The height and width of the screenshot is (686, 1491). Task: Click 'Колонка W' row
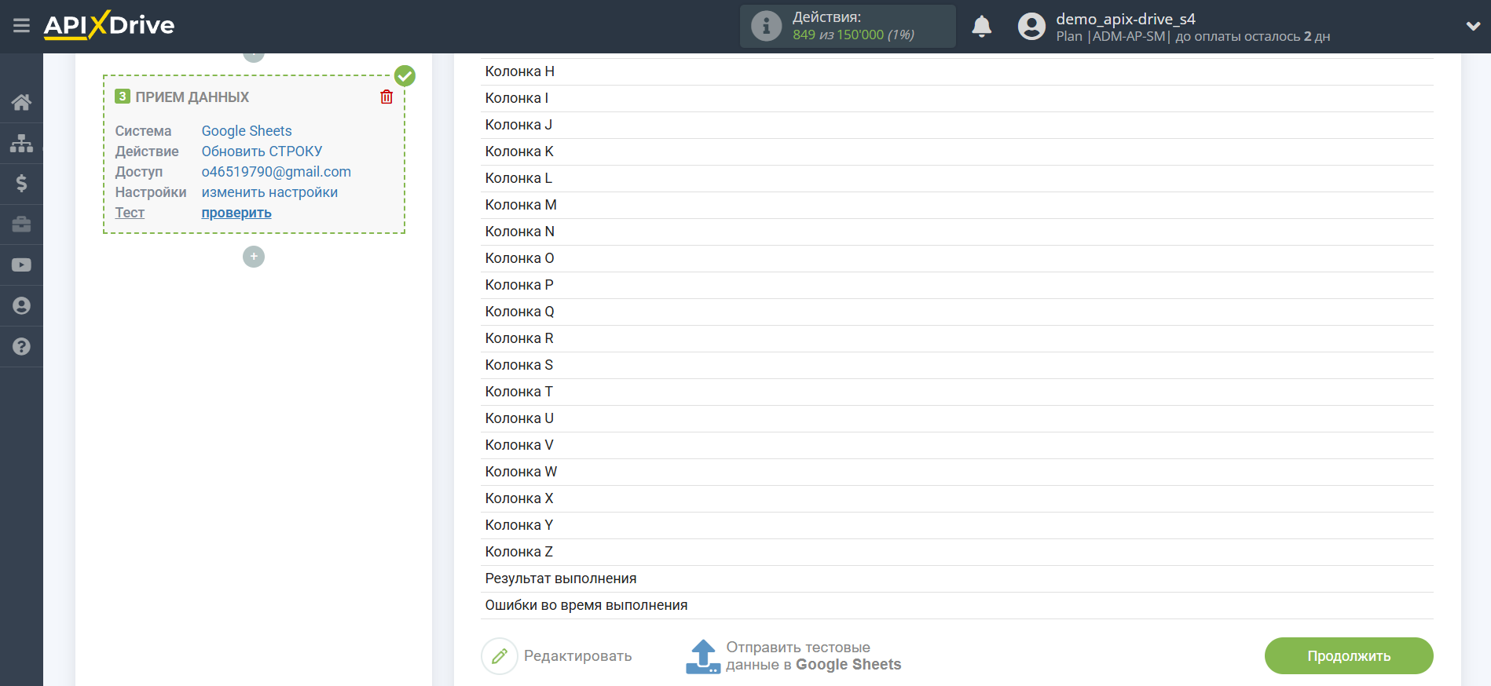click(x=957, y=472)
